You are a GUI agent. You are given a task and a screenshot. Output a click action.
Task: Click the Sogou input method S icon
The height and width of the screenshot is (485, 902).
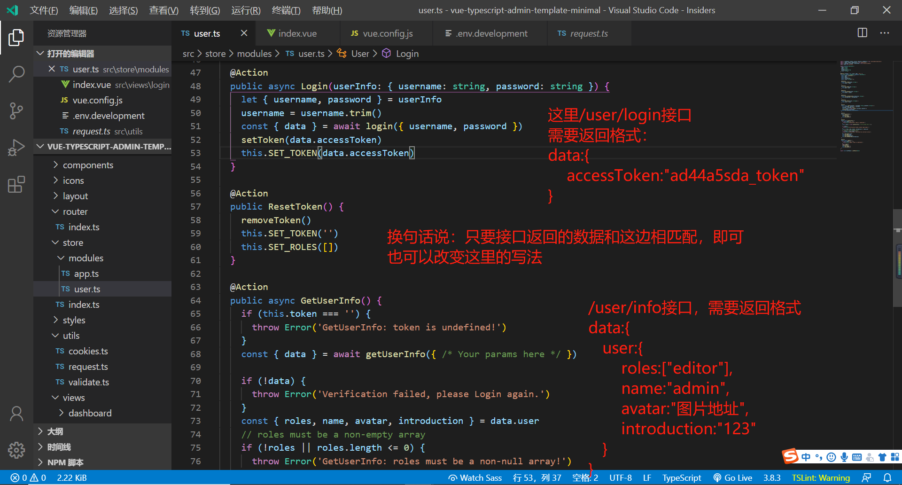tap(790, 456)
